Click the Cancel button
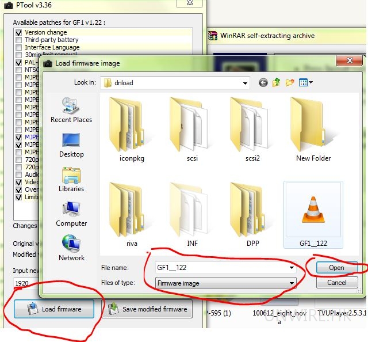This screenshot has height=342, width=368. (x=337, y=283)
